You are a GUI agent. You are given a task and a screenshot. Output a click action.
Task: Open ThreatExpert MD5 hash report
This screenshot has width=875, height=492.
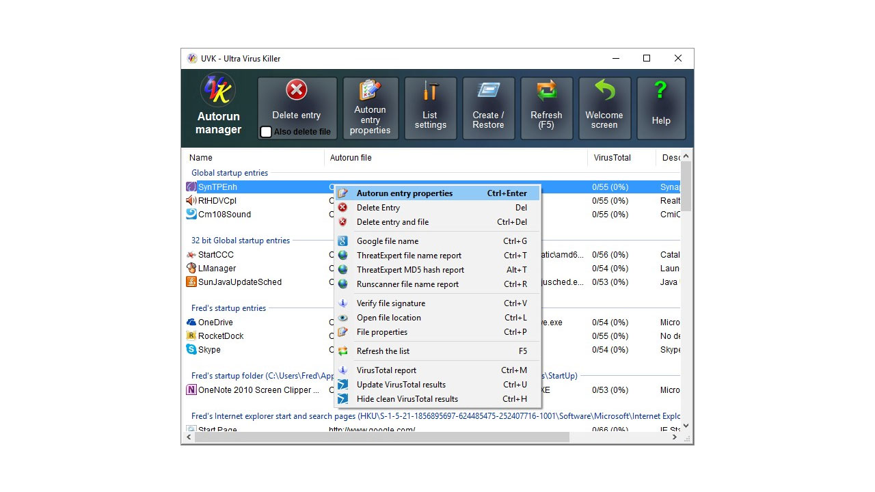pyautogui.click(x=437, y=270)
